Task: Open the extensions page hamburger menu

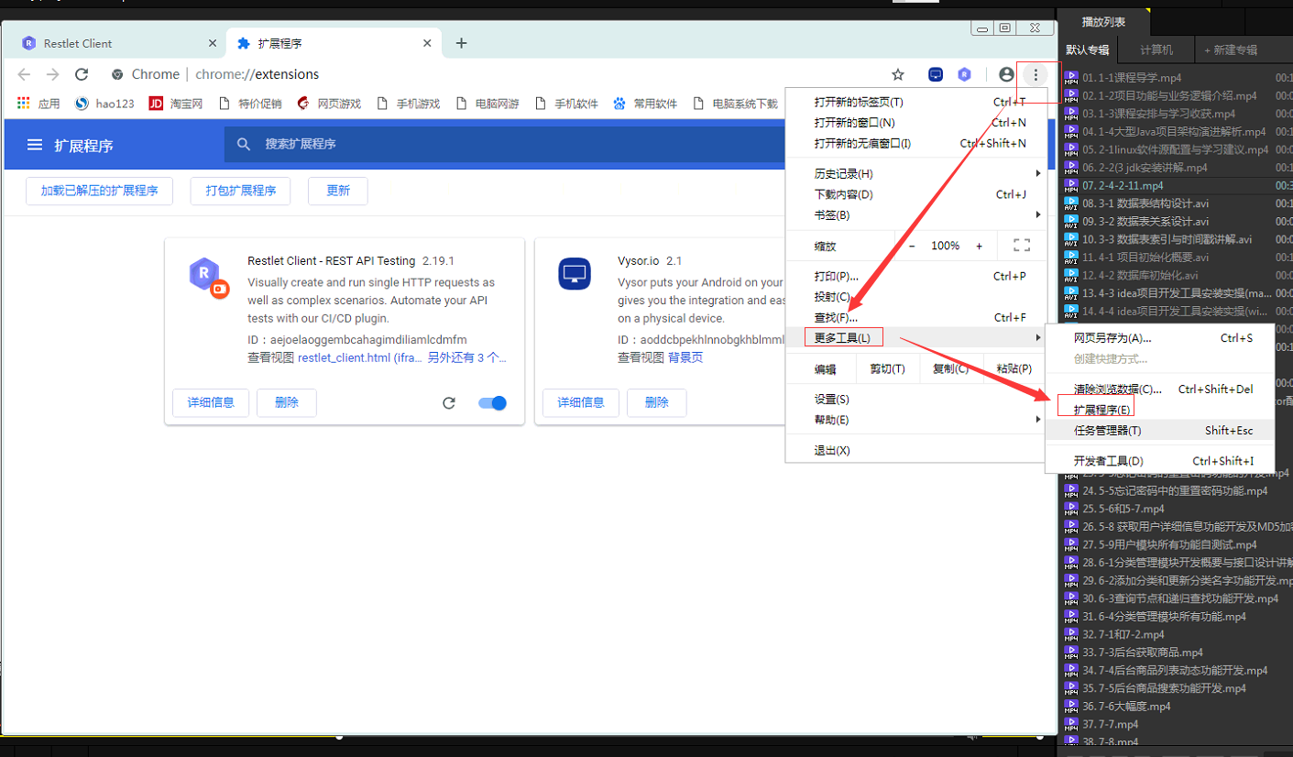Action: pos(35,145)
